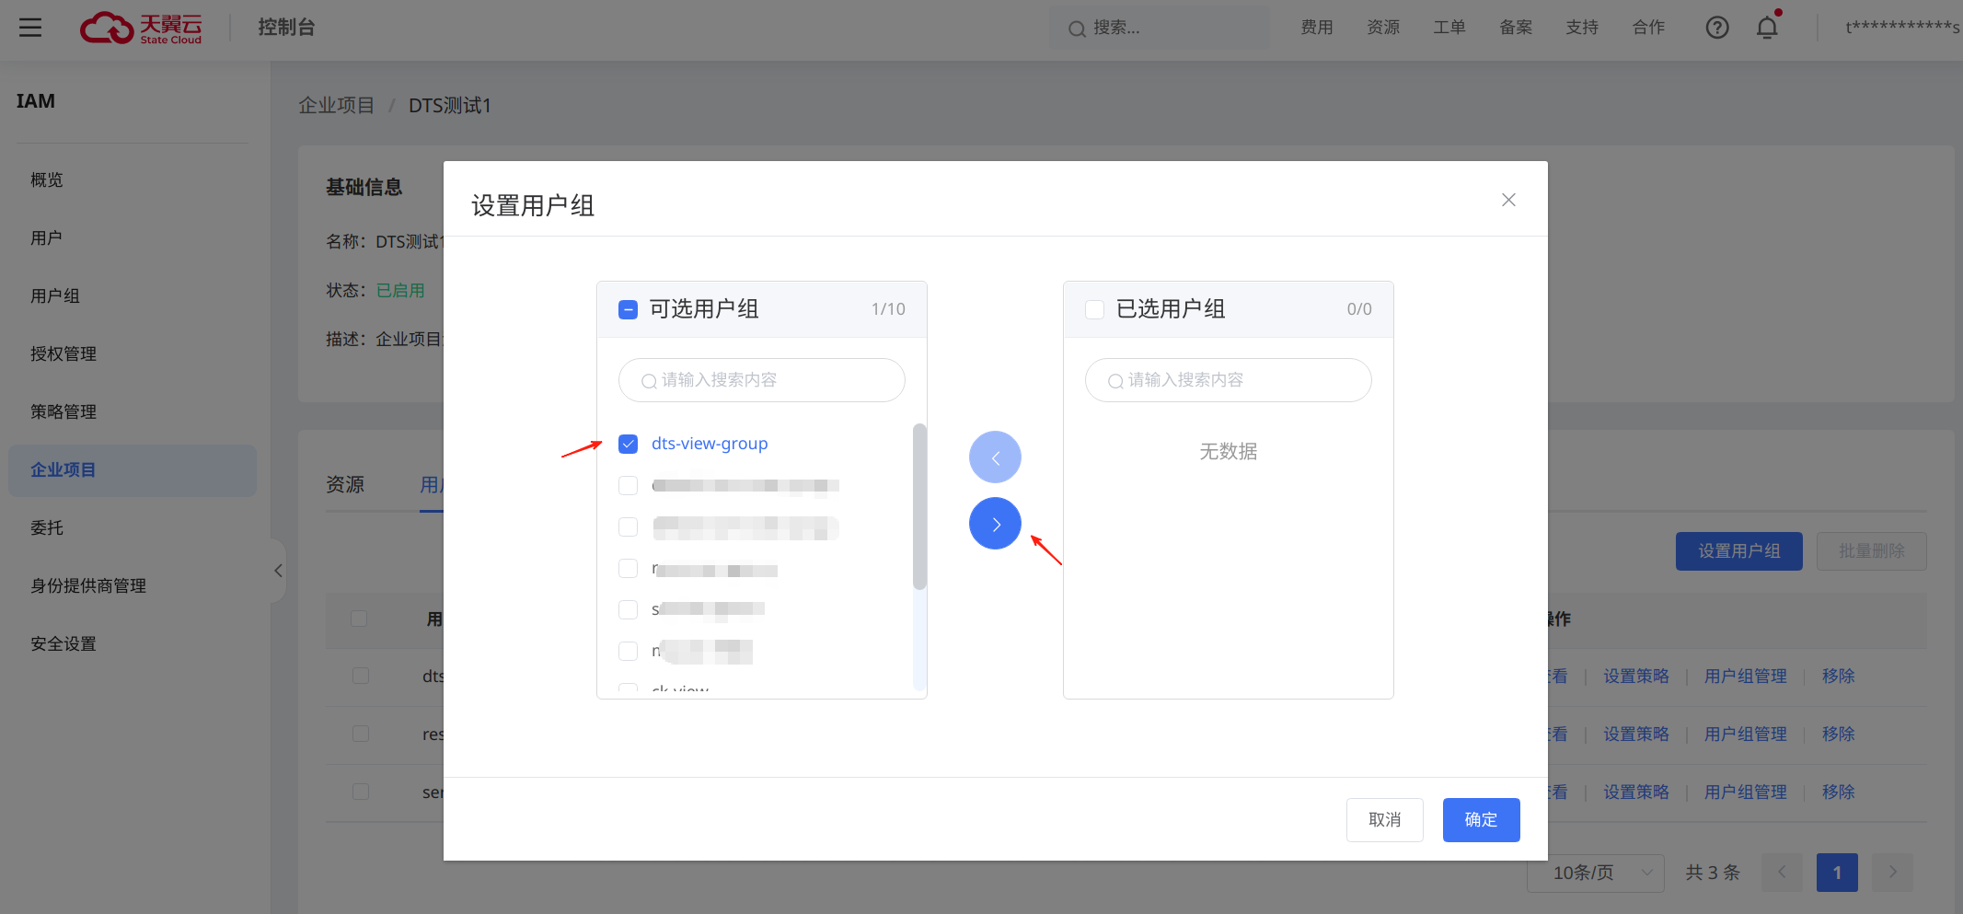Screen dimensions: 1963x914
Task: Uncheck the dts-view-group checkbox
Action: coord(629,444)
